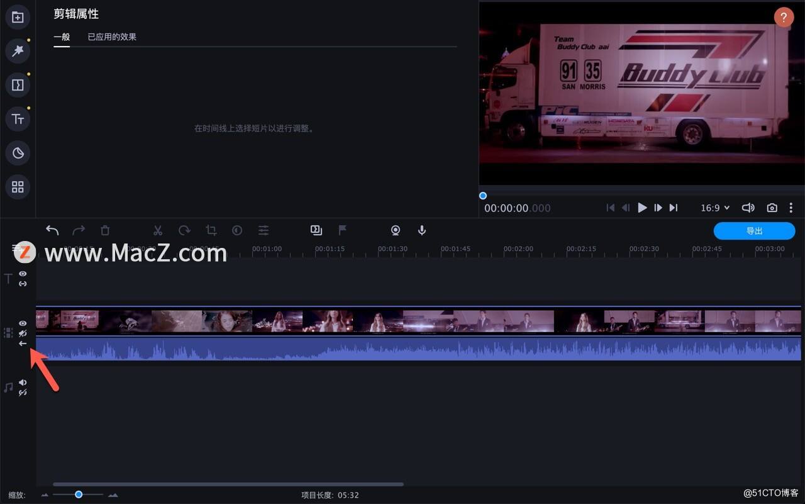Add a marker with flag icon

(x=343, y=230)
